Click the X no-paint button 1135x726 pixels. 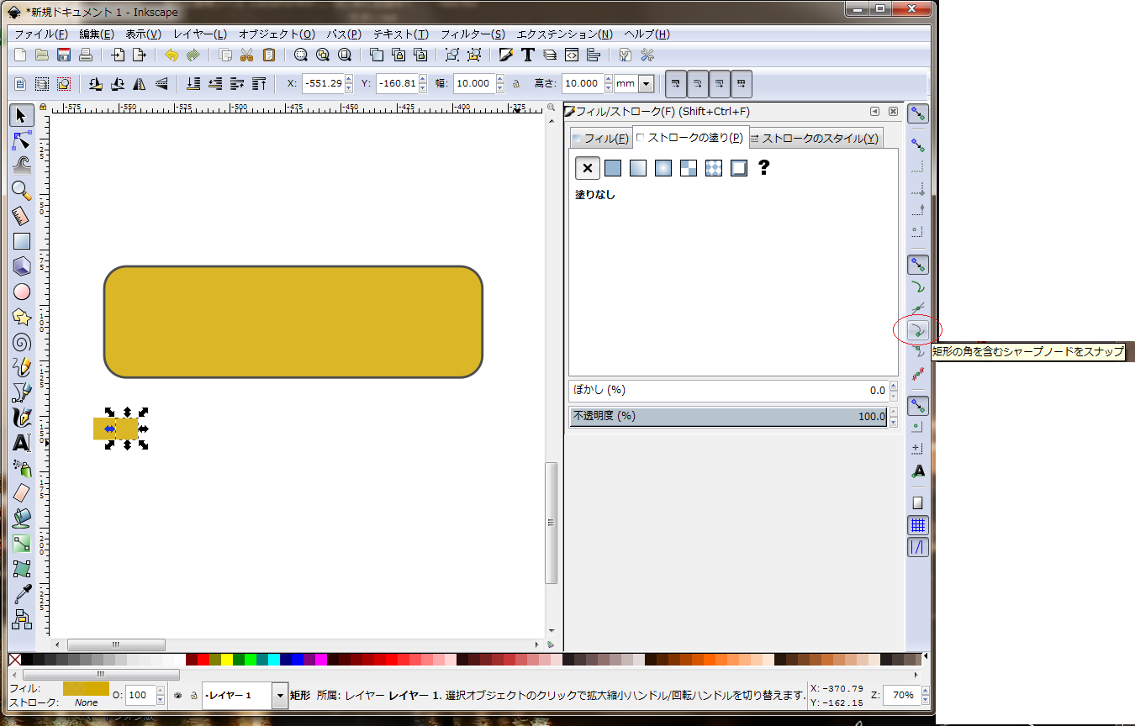(x=587, y=168)
